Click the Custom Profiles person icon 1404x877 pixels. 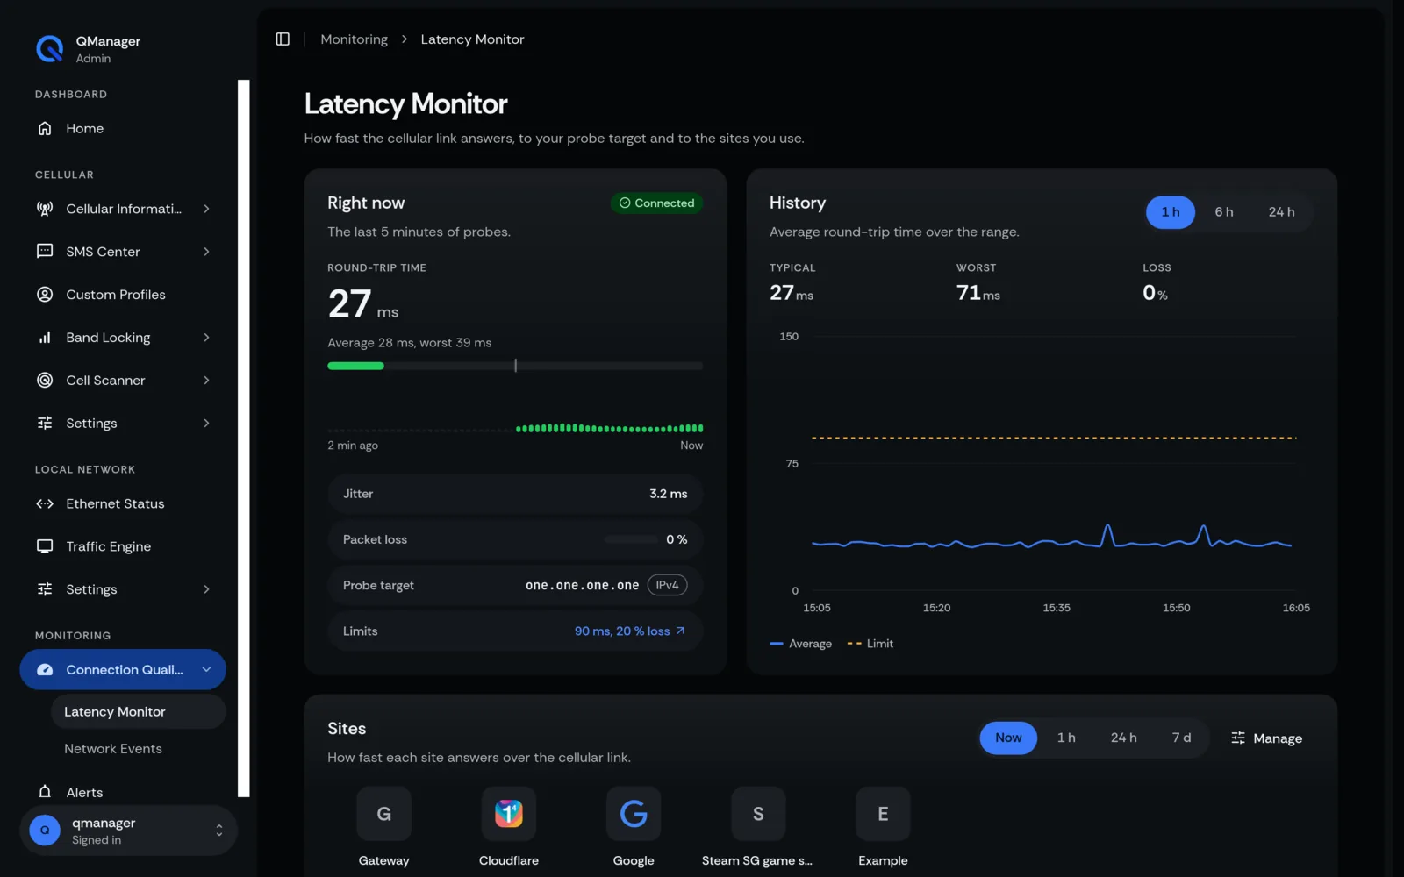45,295
